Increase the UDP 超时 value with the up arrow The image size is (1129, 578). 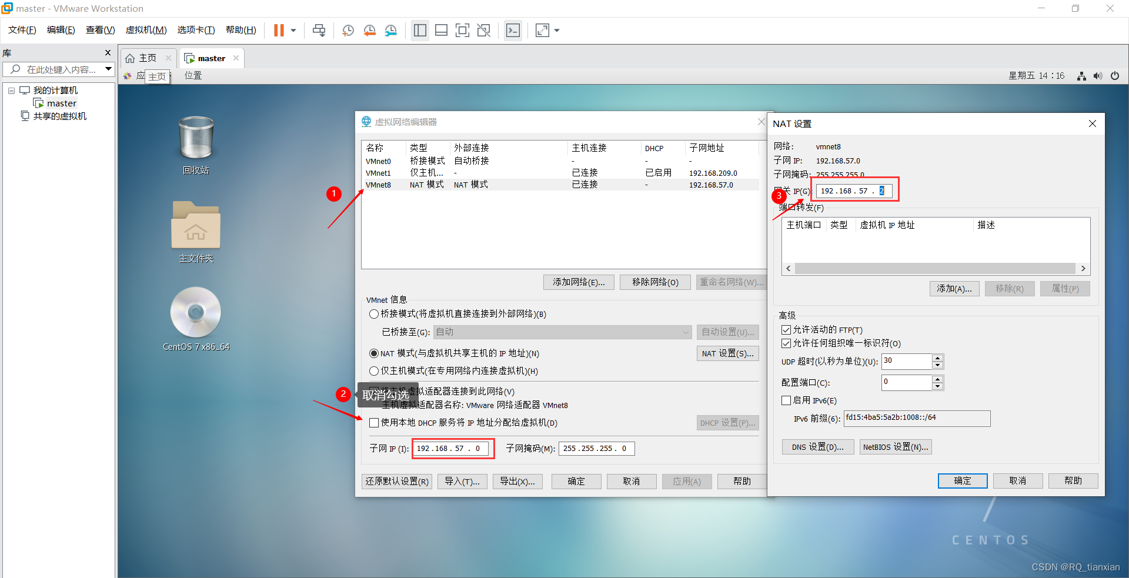938,358
